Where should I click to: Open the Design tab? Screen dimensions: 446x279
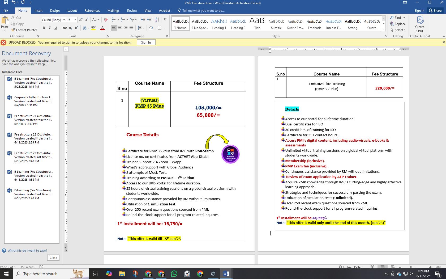(x=55, y=11)
